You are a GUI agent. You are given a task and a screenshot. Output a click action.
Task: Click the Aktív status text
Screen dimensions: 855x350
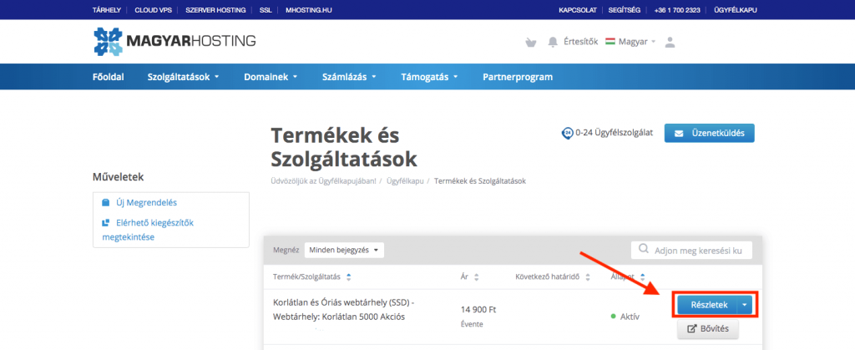point(630,317)
